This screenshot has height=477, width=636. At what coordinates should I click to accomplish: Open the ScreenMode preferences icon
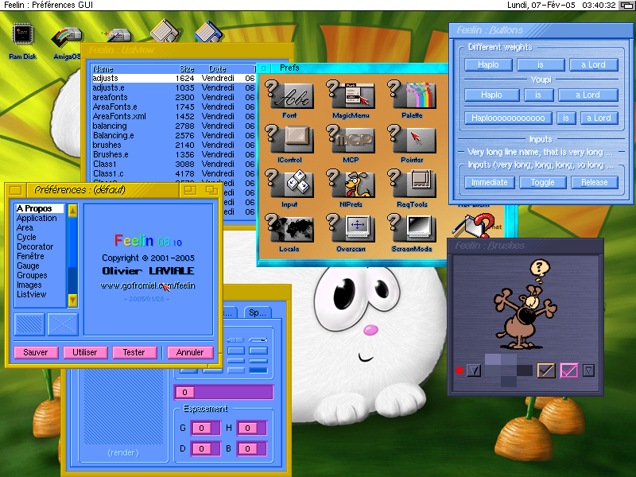[x=412, y=233]
